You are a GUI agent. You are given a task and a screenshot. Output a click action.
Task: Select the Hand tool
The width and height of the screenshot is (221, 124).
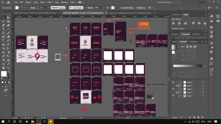3,68
